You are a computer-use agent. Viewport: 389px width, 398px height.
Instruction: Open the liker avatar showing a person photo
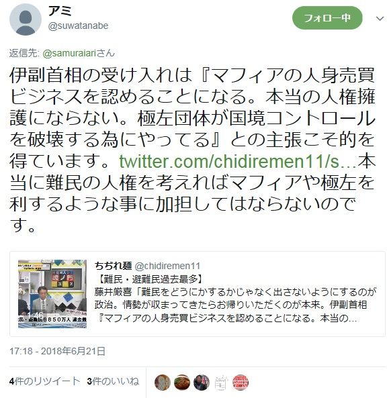[202, 383]
